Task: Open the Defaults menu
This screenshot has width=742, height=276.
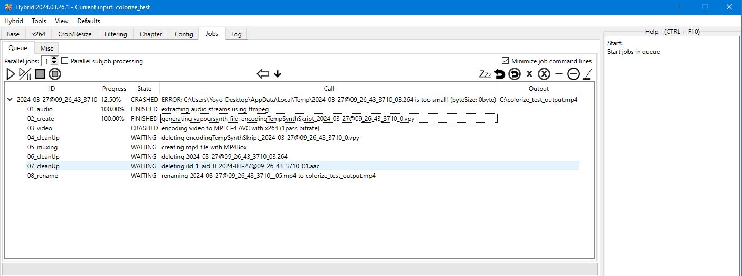Action: tap(89, 21)
